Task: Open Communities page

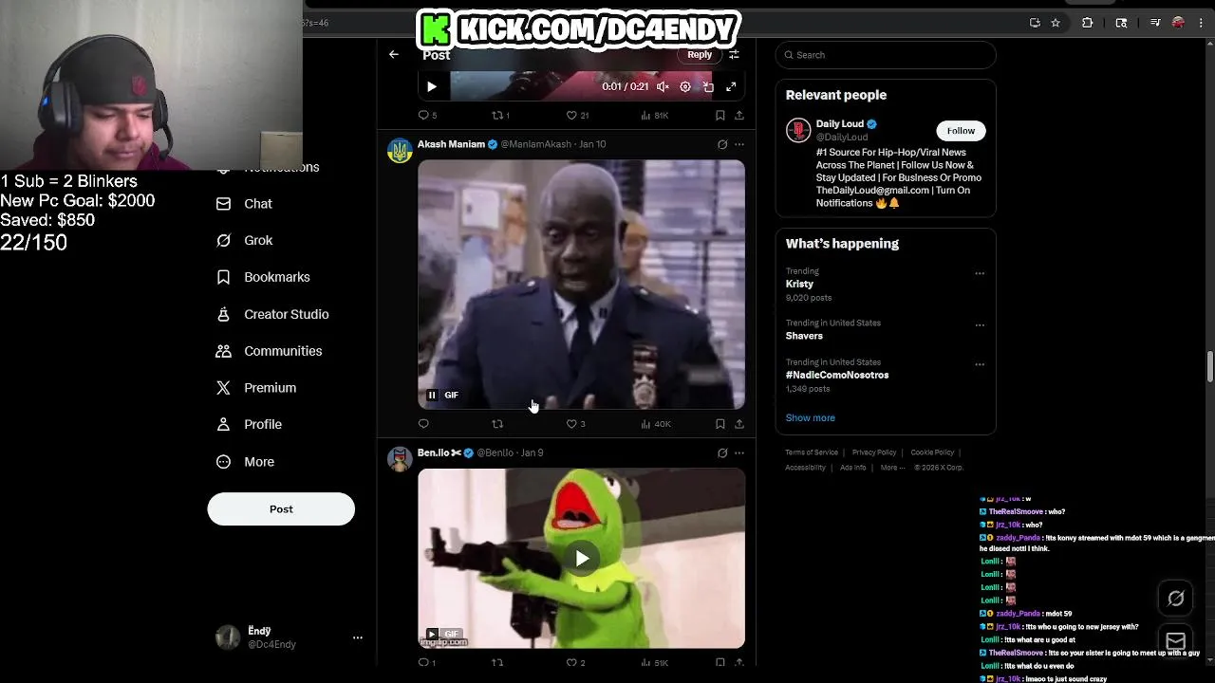Action: coord(270,351)
